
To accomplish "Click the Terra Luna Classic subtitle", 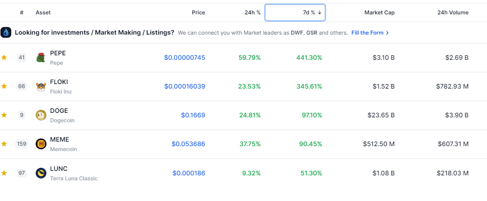I will pos(74,179).
